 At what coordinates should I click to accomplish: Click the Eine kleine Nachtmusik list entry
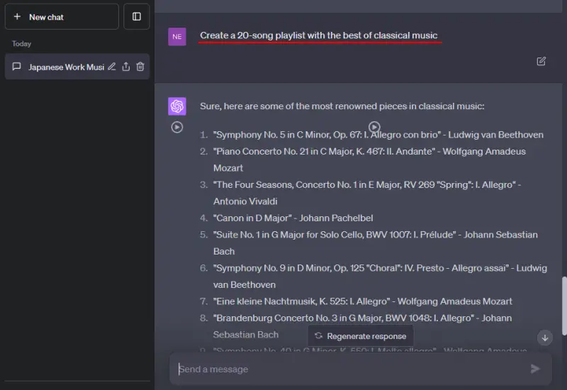point(363,301)
